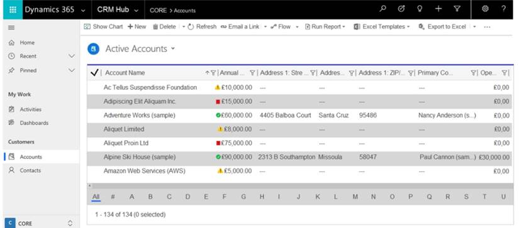This screenshot has height=228, width=519.
Task: Click the plus quick create icon
Action: coord(438,9)
